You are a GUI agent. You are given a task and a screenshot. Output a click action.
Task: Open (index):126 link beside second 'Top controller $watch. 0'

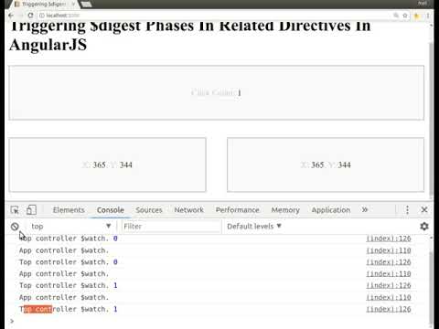point(389,262)
